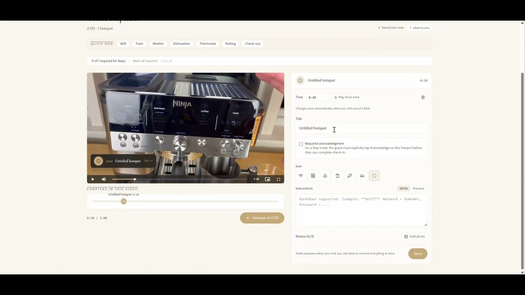Select the chapter timeline marker at 0:20
This screenshot has width=525, height=295.
point(123,202)
